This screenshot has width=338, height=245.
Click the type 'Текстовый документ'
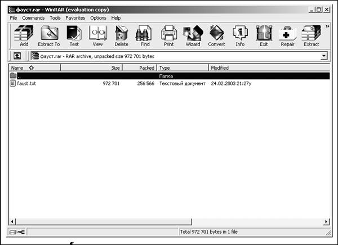pos(183,84)
